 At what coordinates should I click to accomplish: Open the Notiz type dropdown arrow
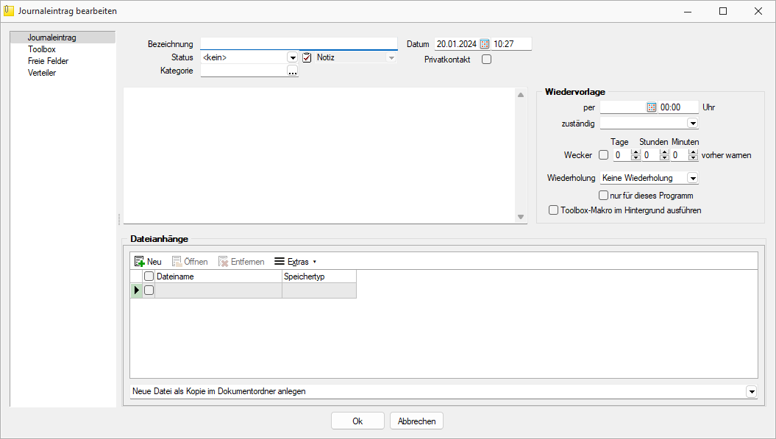point(391,58)
